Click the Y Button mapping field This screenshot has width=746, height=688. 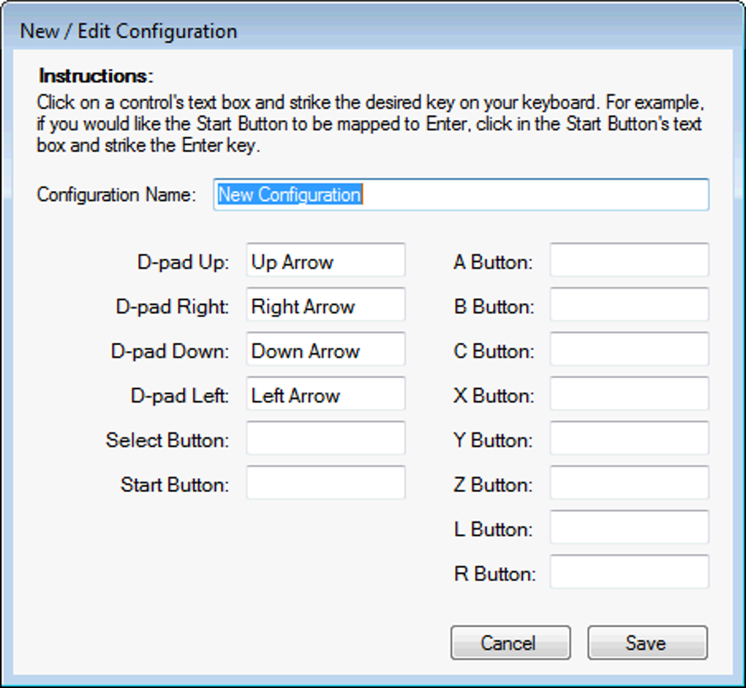[x=630, y=438]
